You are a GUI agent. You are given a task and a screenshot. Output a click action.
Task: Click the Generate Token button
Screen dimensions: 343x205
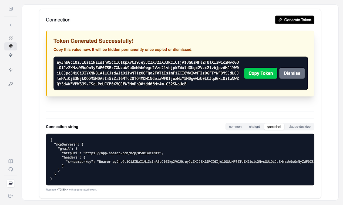click(x=294, y=20)
